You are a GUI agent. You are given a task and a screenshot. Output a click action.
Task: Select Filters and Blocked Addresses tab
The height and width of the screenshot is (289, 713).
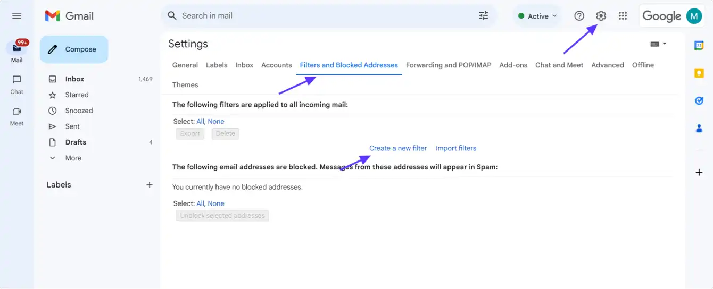pyautogui.click(x=349, y=65)
